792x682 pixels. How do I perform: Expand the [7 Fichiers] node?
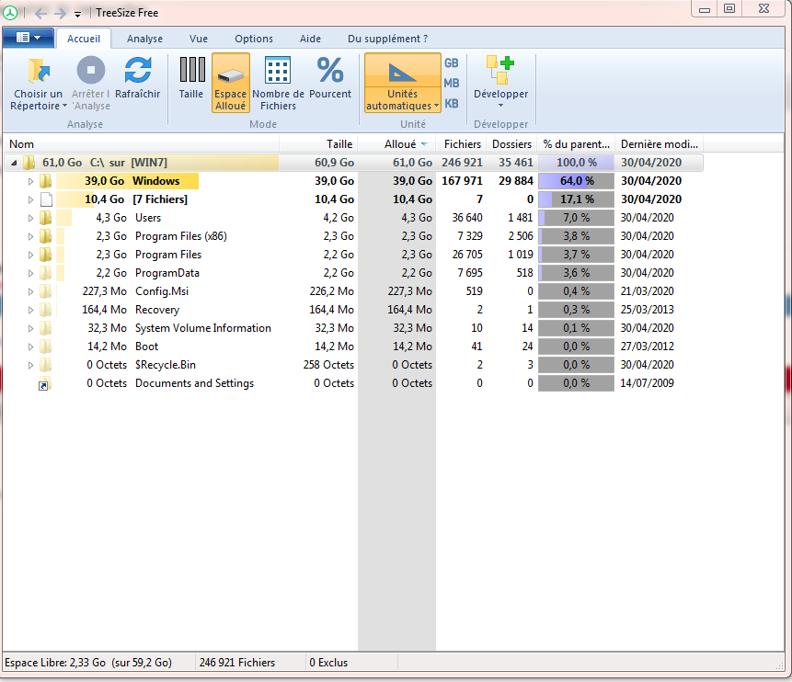[x=30, y=199]
